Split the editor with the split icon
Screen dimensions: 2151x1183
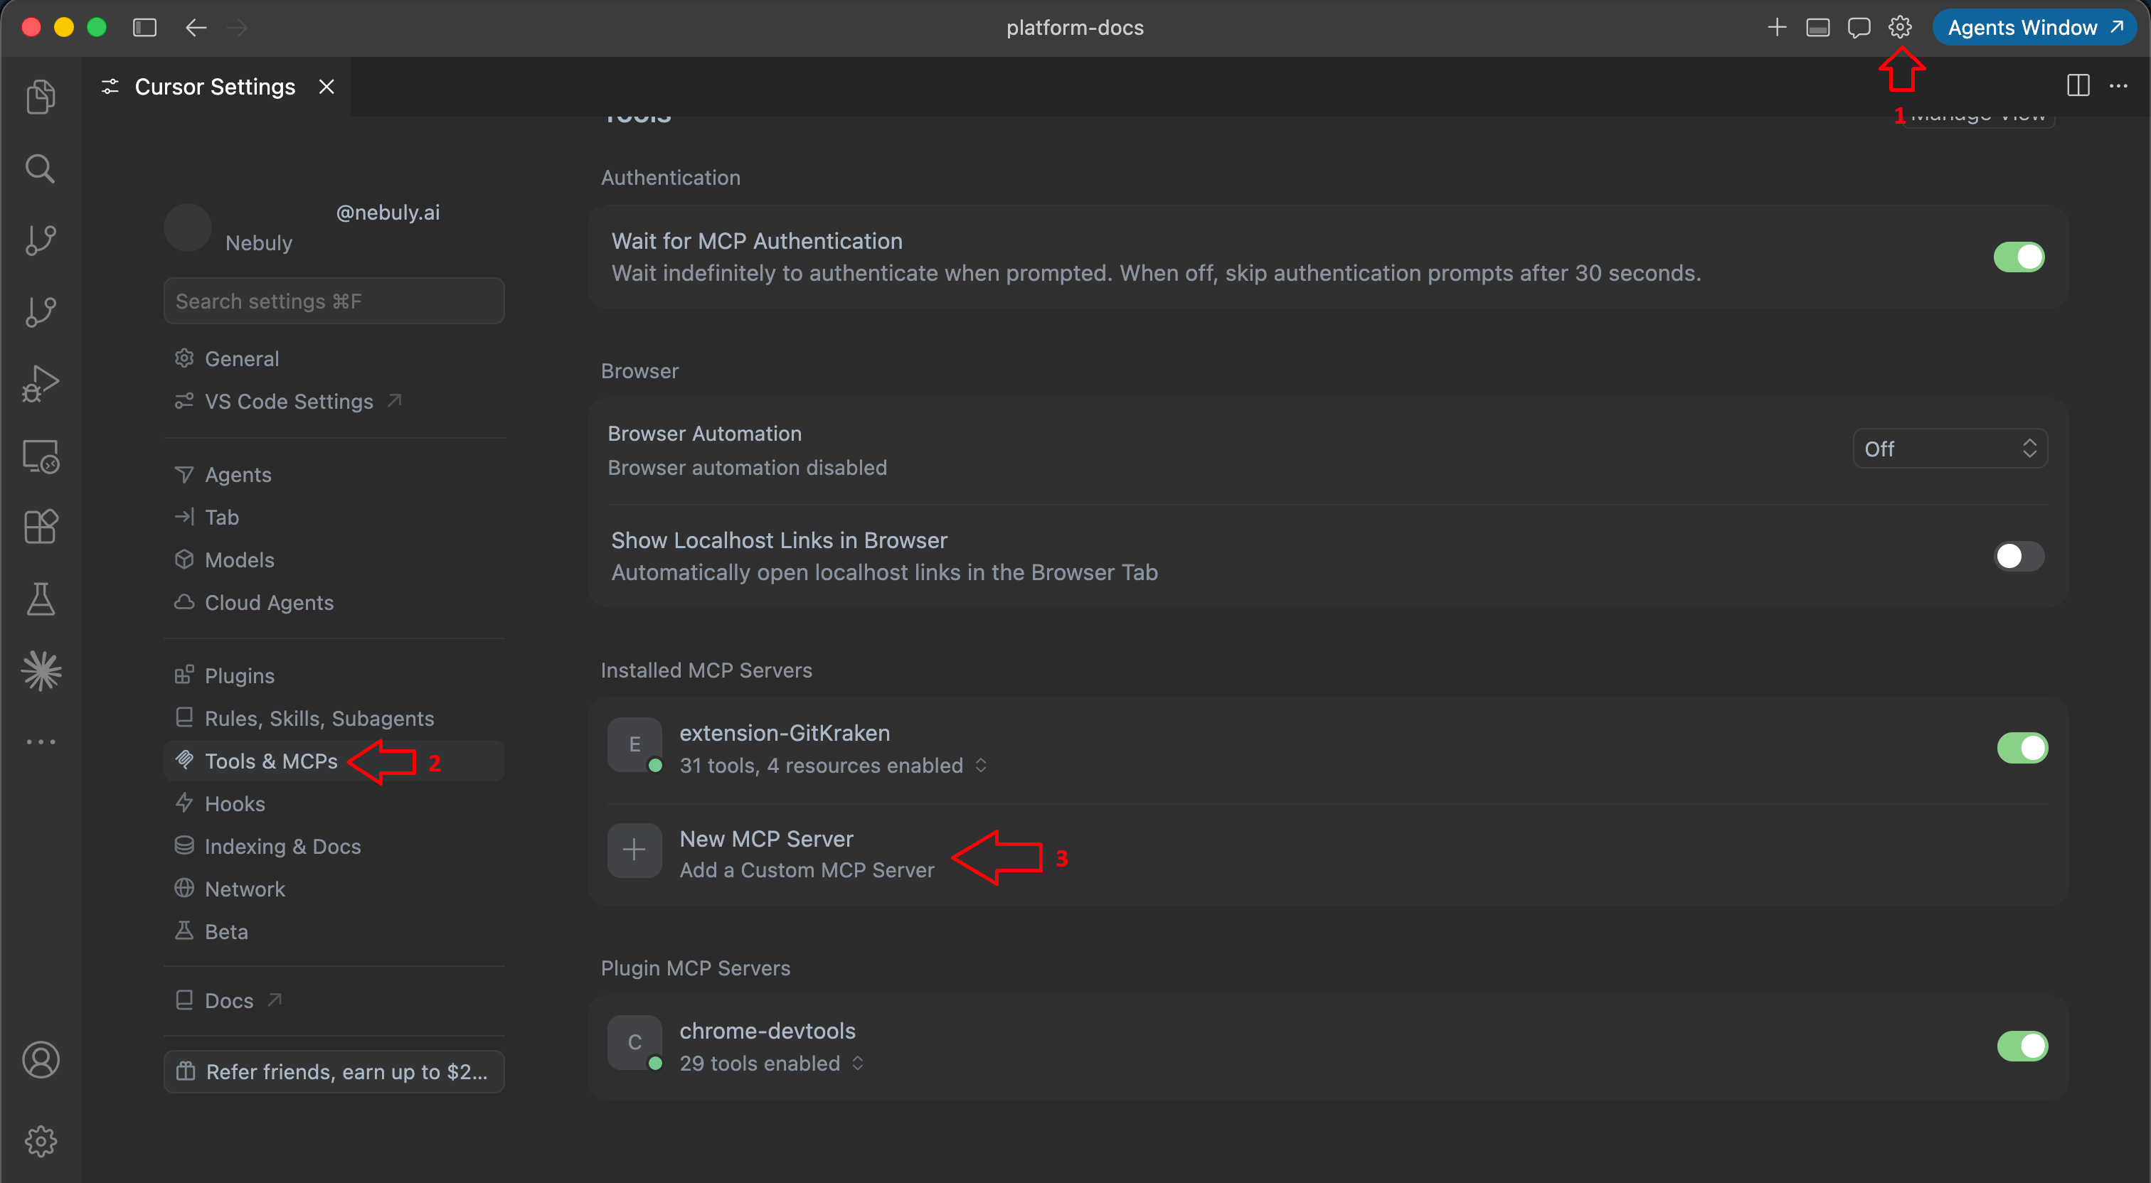(2078, 85)
